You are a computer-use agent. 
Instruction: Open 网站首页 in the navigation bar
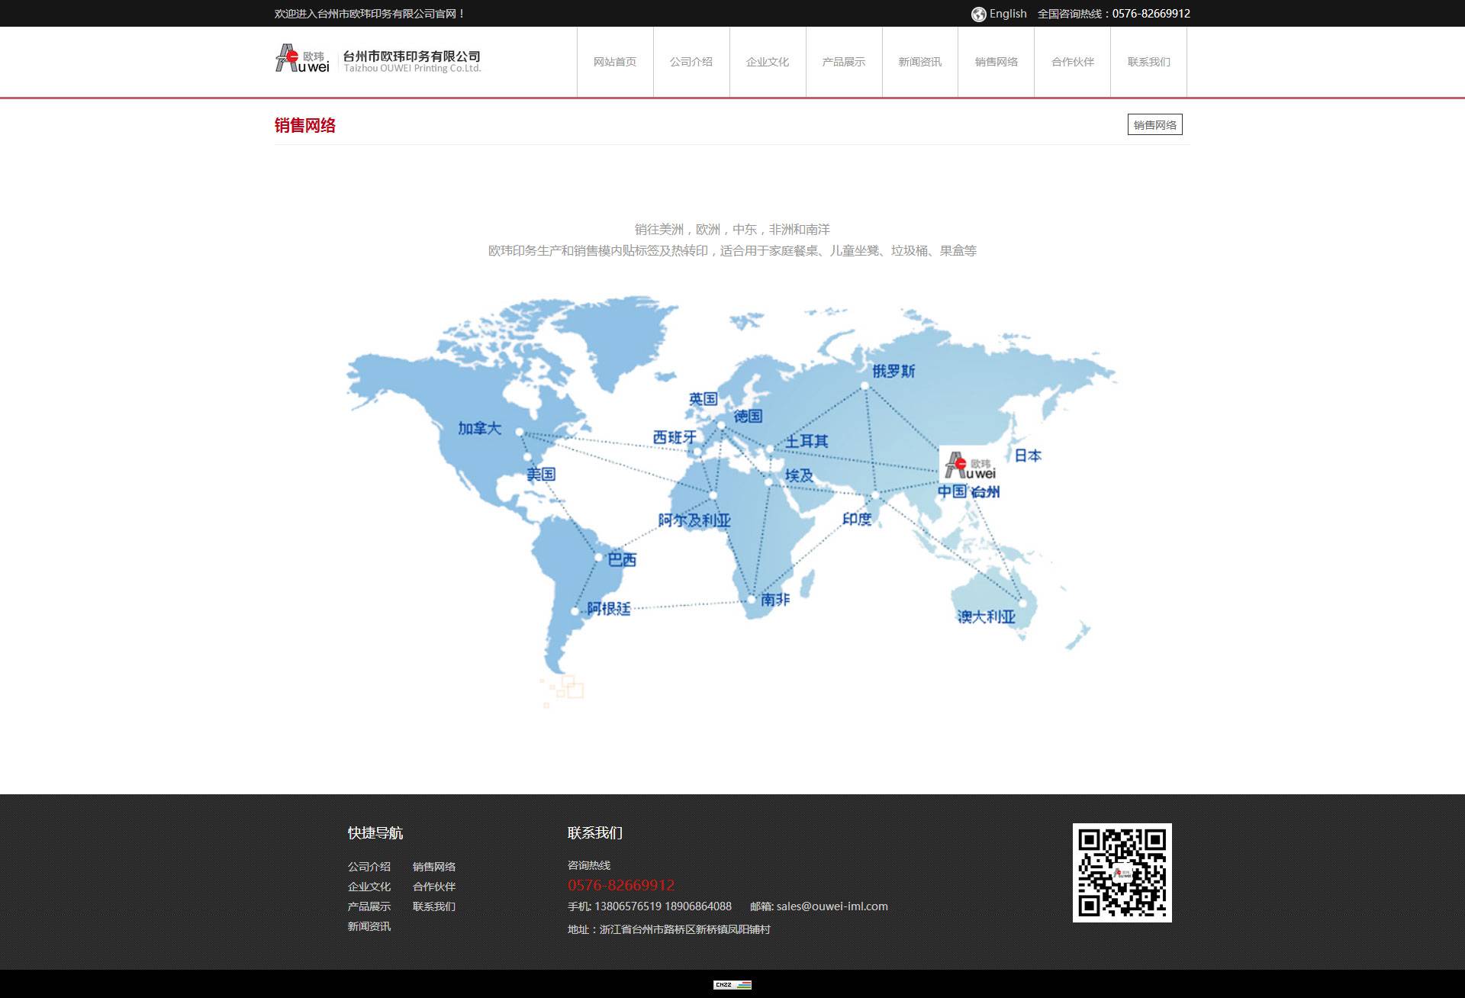tap(615, 62)
